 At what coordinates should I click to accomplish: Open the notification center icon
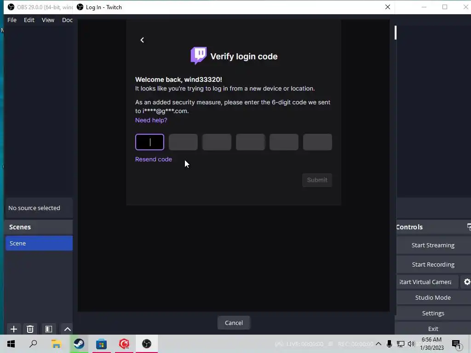pyautogui.click(x=456, y=344)
